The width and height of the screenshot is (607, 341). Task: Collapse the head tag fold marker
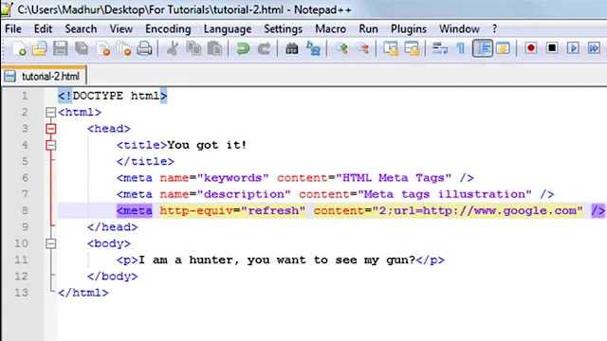(x=50, y=129)
